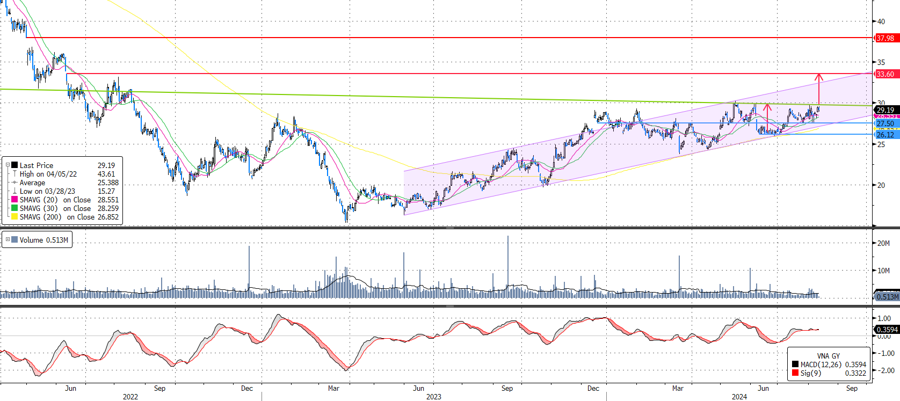Screen dimensions: 900x401
Task: Click the 10M label on volume axis
Action: click(x=883, y=271)
